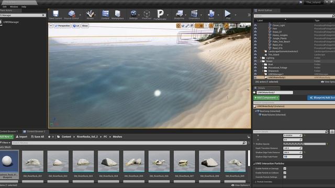The width and height of the screenshot is (335, 188).
Task: Toggle visibility of UIWSManager1 actor
Action: 255,74
